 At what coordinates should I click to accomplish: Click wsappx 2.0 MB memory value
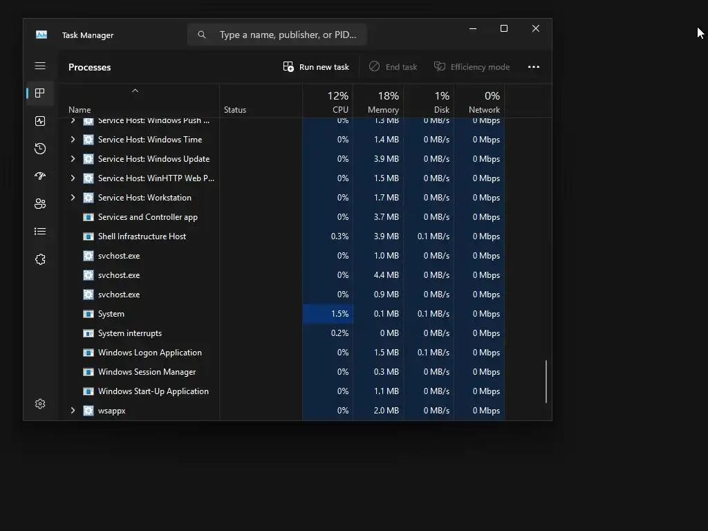pos(386,411)
